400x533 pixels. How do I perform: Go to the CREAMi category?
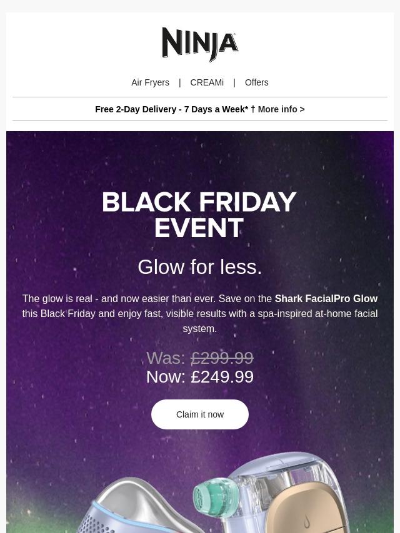pyautogui.click(x=207, y=82)
